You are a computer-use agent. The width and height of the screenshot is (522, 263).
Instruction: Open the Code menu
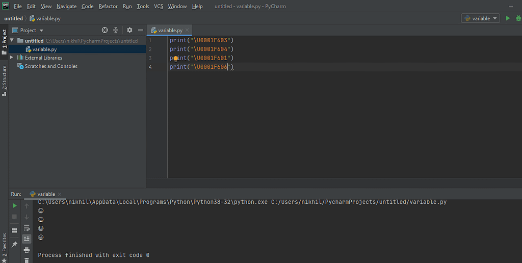pos(88,6)
